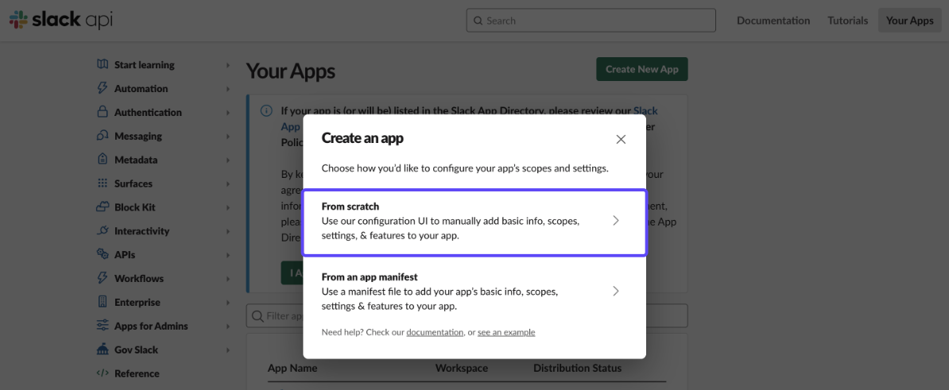Switch to Your Apps tab
Image resolution: width=949 pixels, height=390 pixels.
click(x=909, y=21)
